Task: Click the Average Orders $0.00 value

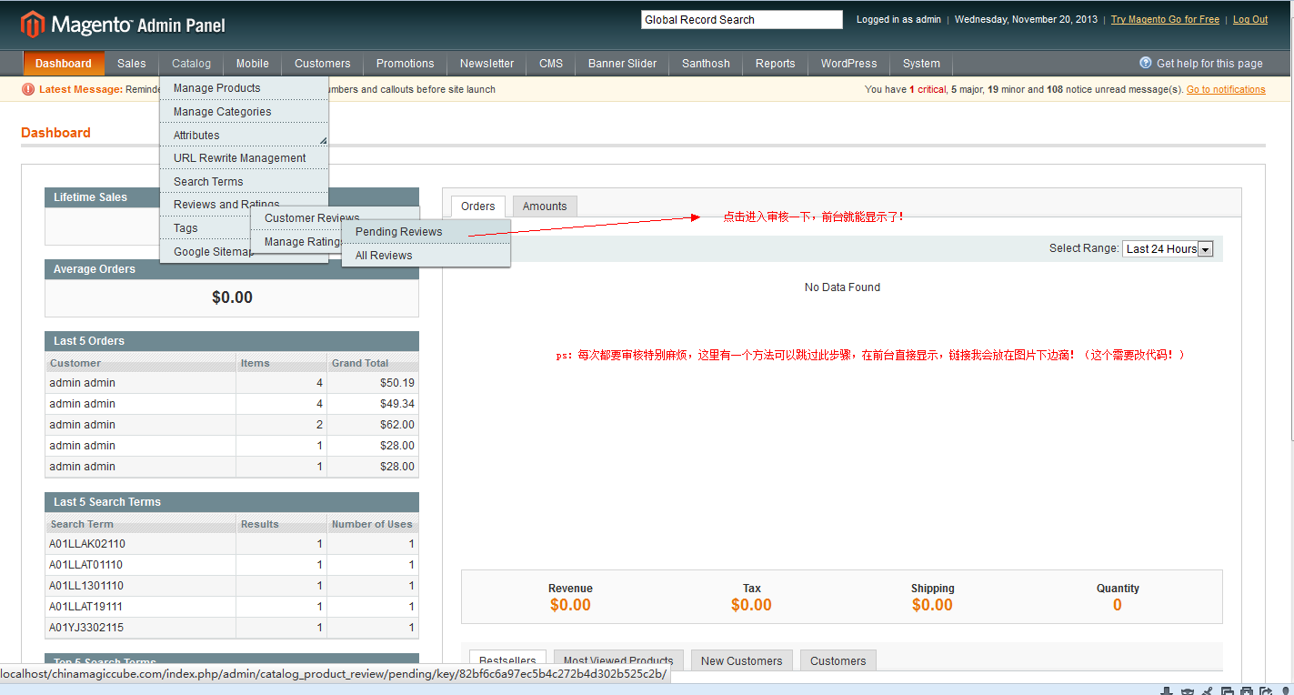Action: [x=232, y=297]
